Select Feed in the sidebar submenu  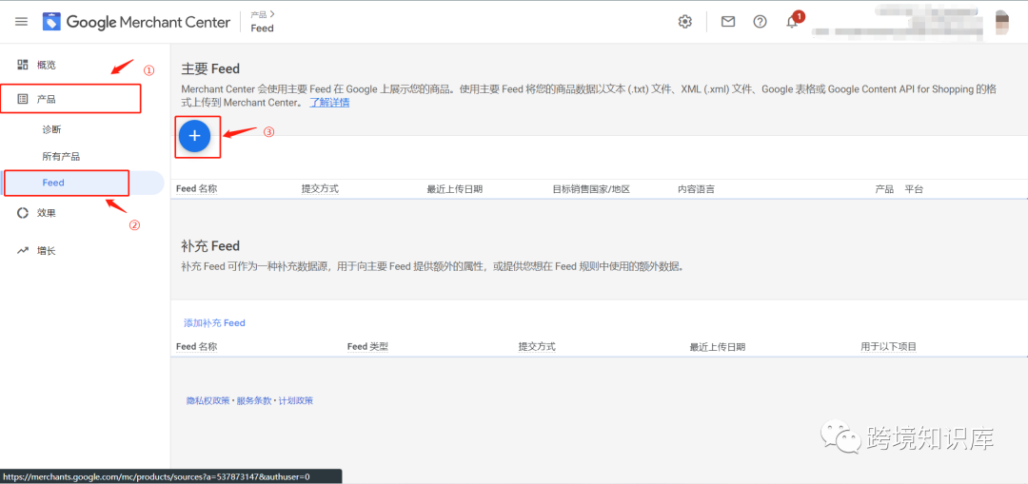tap(53, 183)
